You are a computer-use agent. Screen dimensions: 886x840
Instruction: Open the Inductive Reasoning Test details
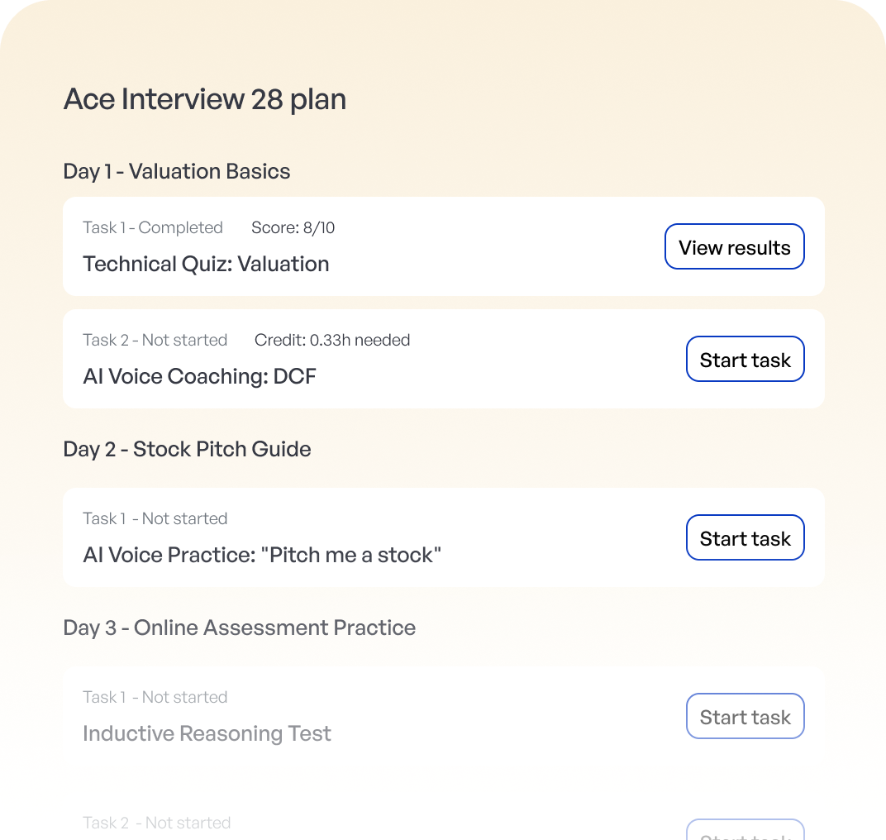click(207, 733)
